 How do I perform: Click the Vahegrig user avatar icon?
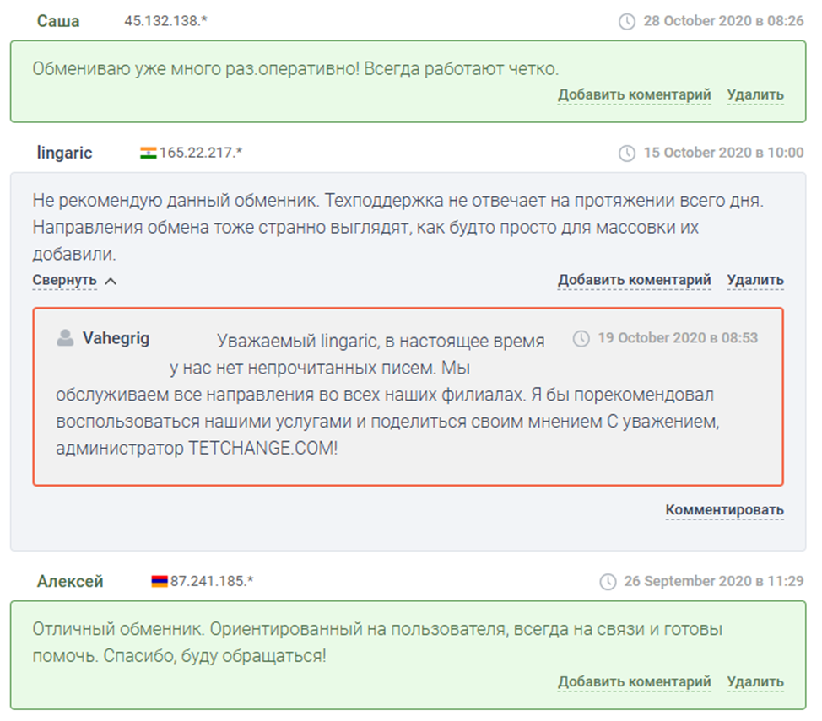point(65,338)
